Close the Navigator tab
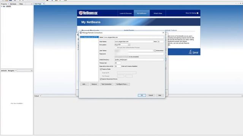This screenshot has width=243, height=136. pyautogui.click(x=16, y=71)
